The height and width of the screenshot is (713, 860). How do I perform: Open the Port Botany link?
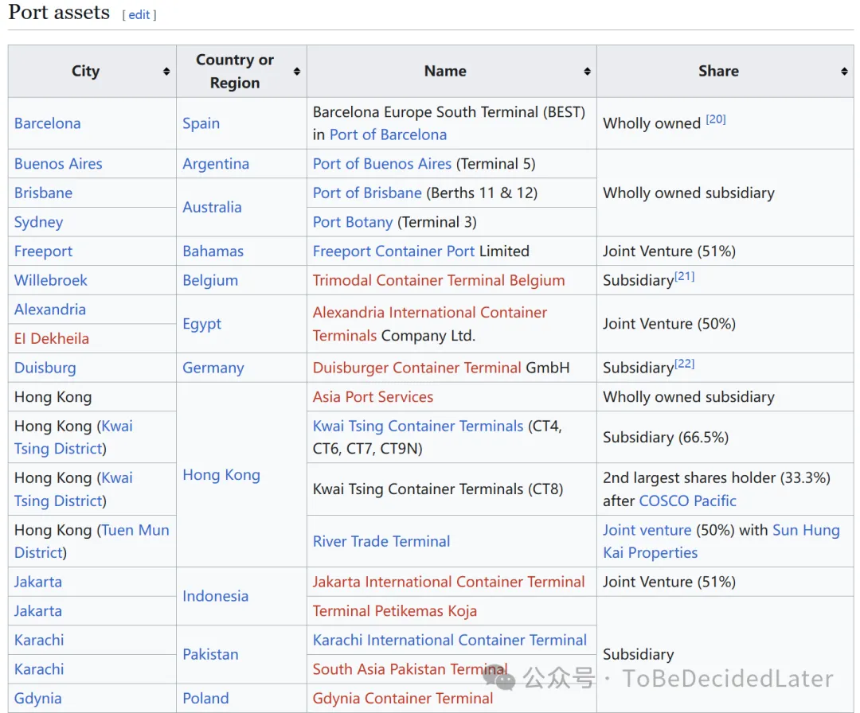[353, 222]
